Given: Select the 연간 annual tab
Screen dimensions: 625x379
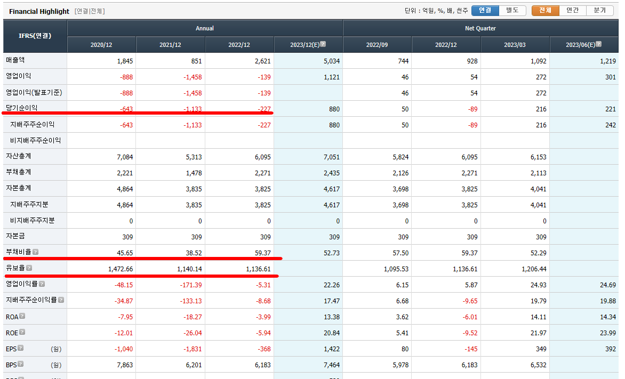Looking at the screenshot, I should point(573,10).
